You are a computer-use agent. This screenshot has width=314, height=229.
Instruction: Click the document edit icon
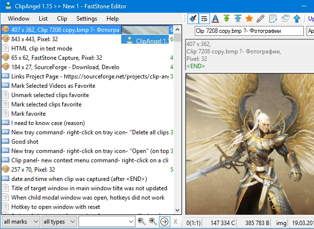click(x=273, y=19)
